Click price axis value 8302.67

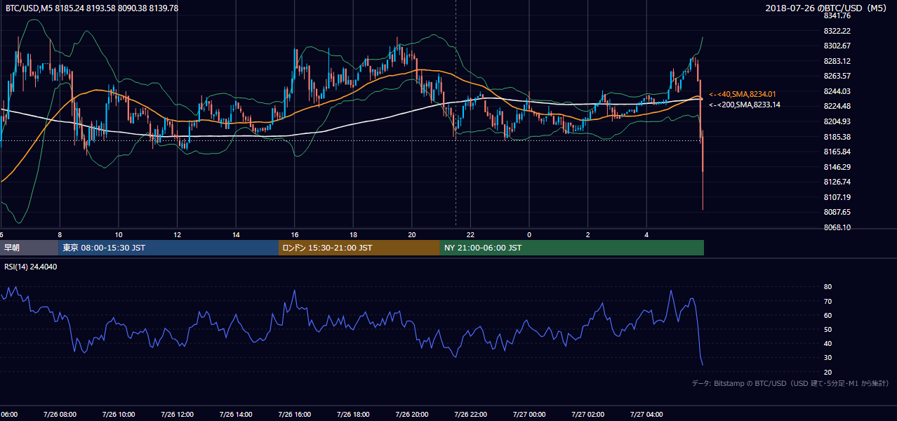click(837, 46)
